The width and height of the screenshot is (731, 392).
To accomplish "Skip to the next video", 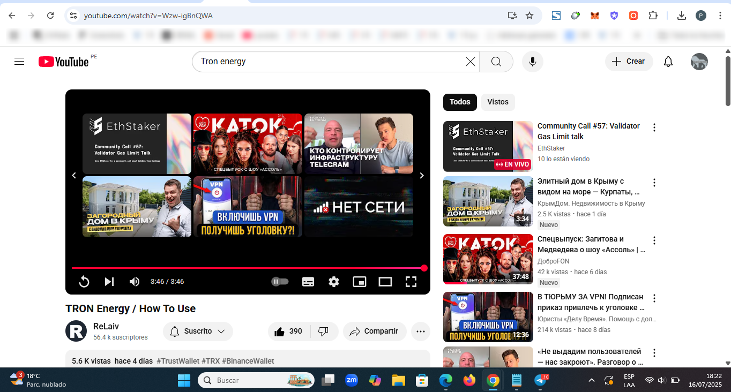I will [x=109, y=282].
